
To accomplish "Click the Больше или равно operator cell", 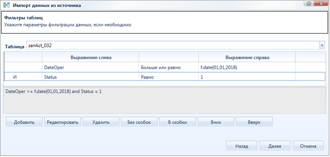I will click(169, 67).
